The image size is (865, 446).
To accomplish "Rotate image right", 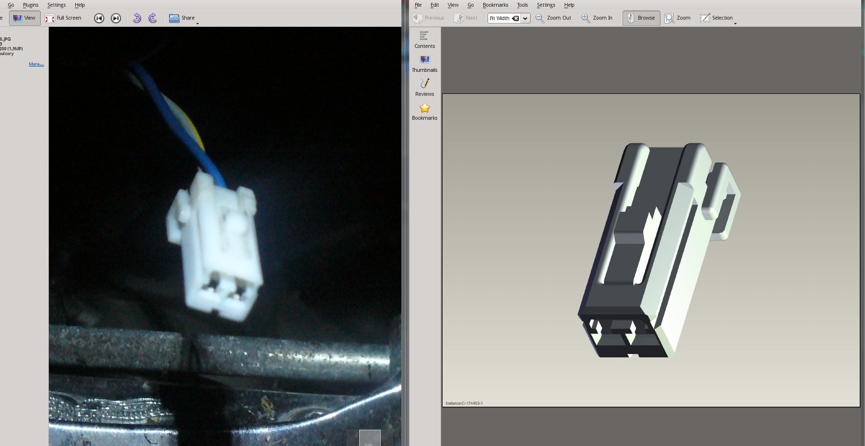I will (x=153, y=18).
